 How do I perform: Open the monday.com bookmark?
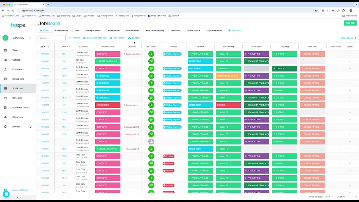tap(122, 16)
